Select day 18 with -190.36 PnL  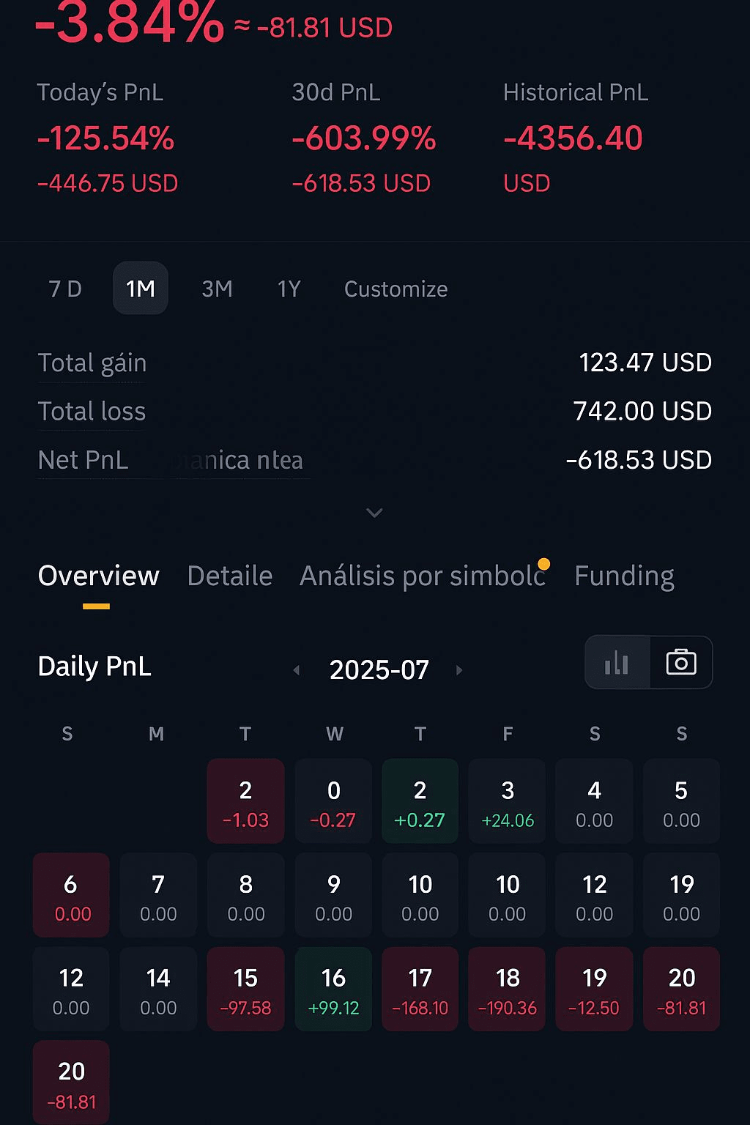(507, 989)
